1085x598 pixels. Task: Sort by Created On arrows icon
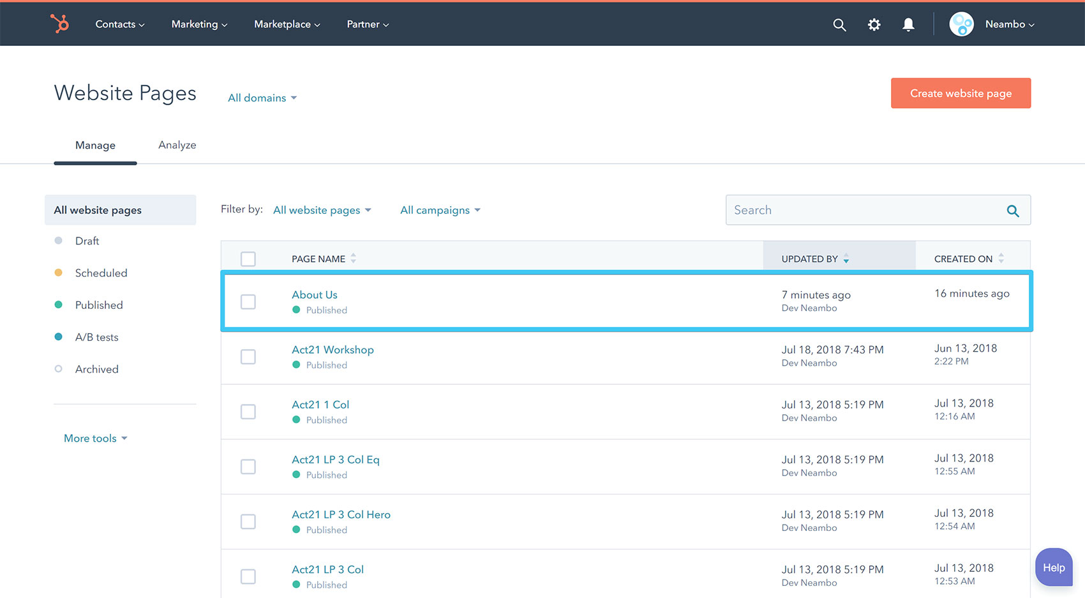click(1001, 258)
